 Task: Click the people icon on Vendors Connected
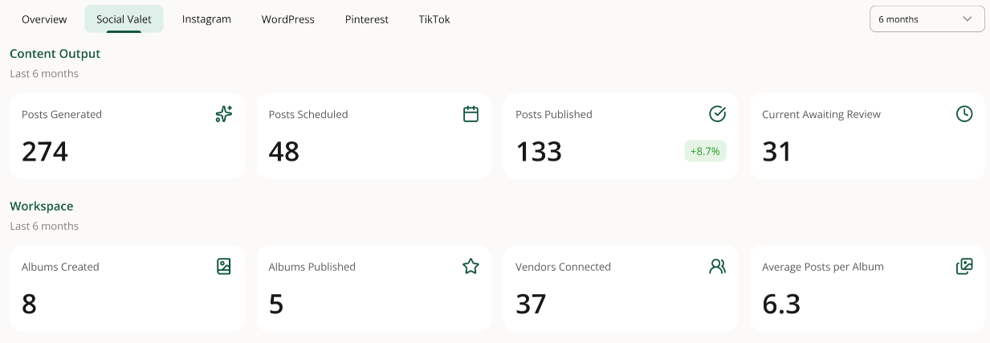click(718, 267)
